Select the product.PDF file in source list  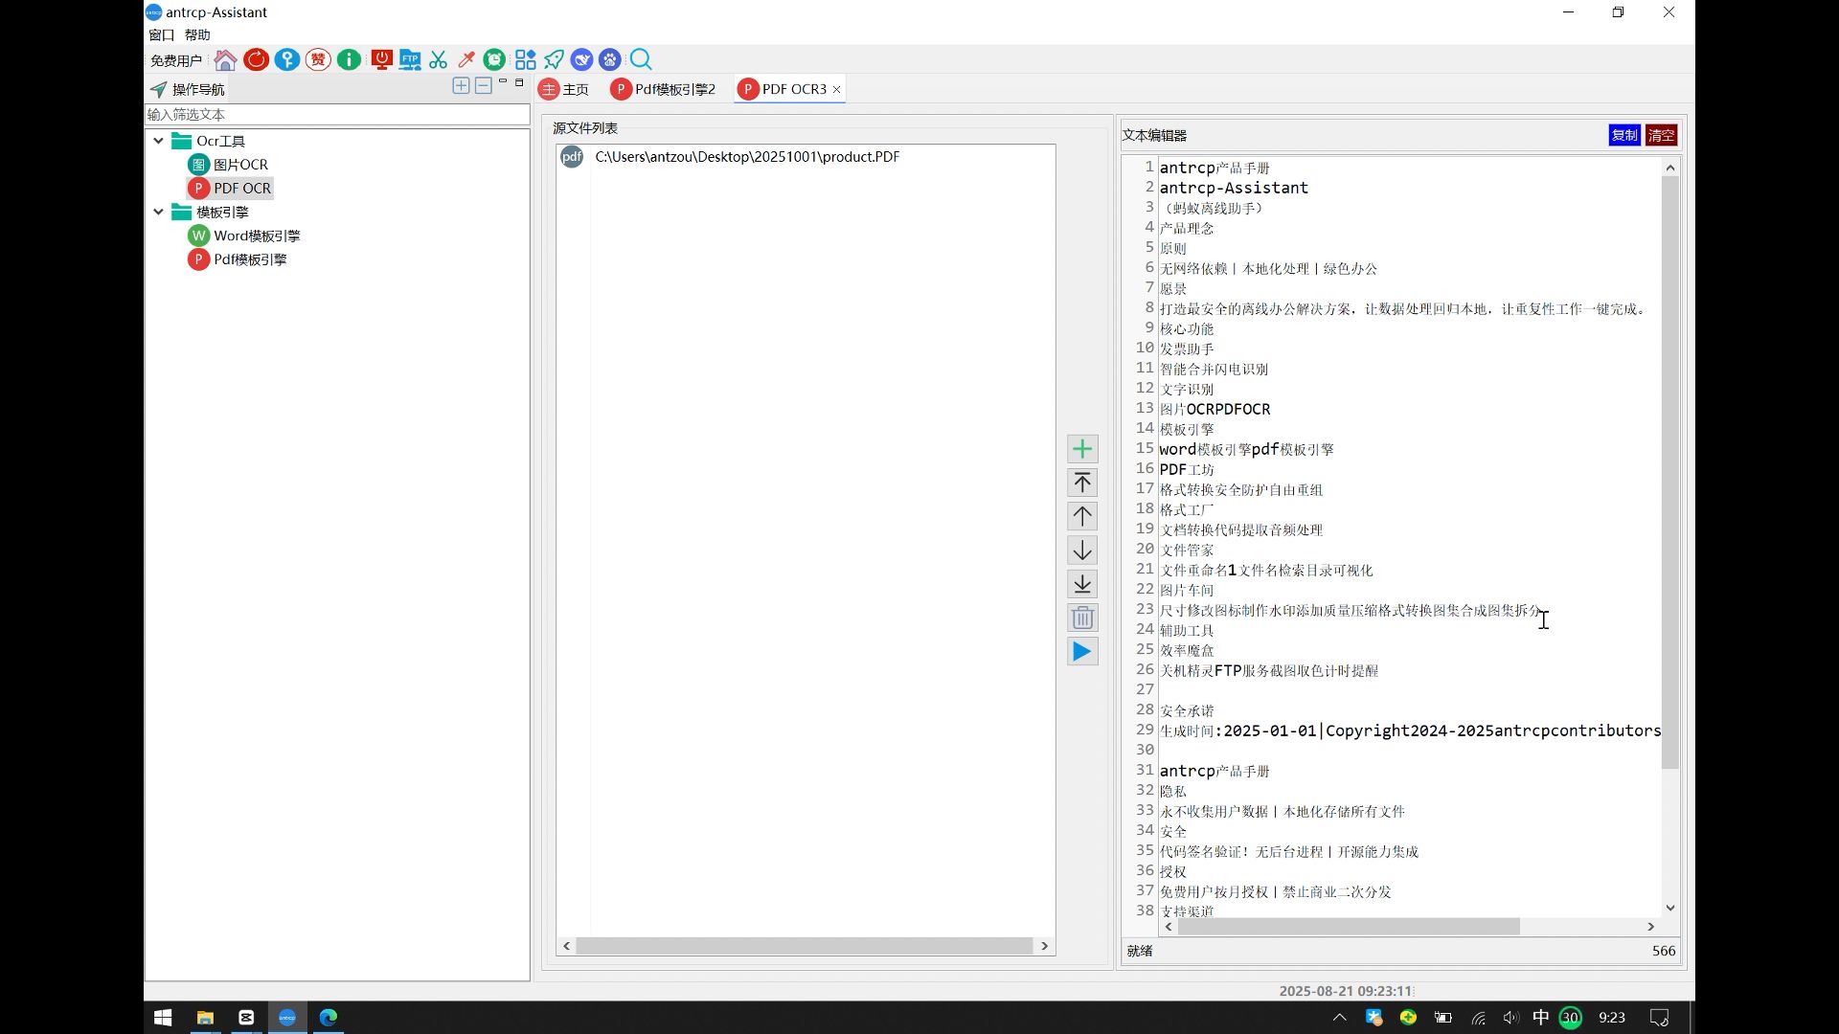coord(747,157)
